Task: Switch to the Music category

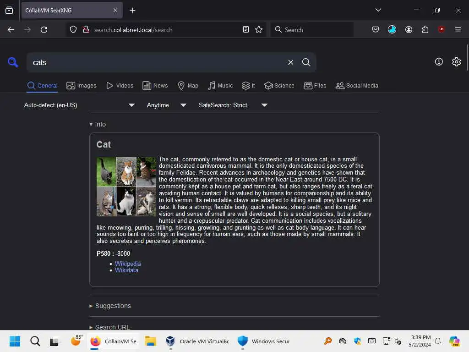Action: pos(220,86)
